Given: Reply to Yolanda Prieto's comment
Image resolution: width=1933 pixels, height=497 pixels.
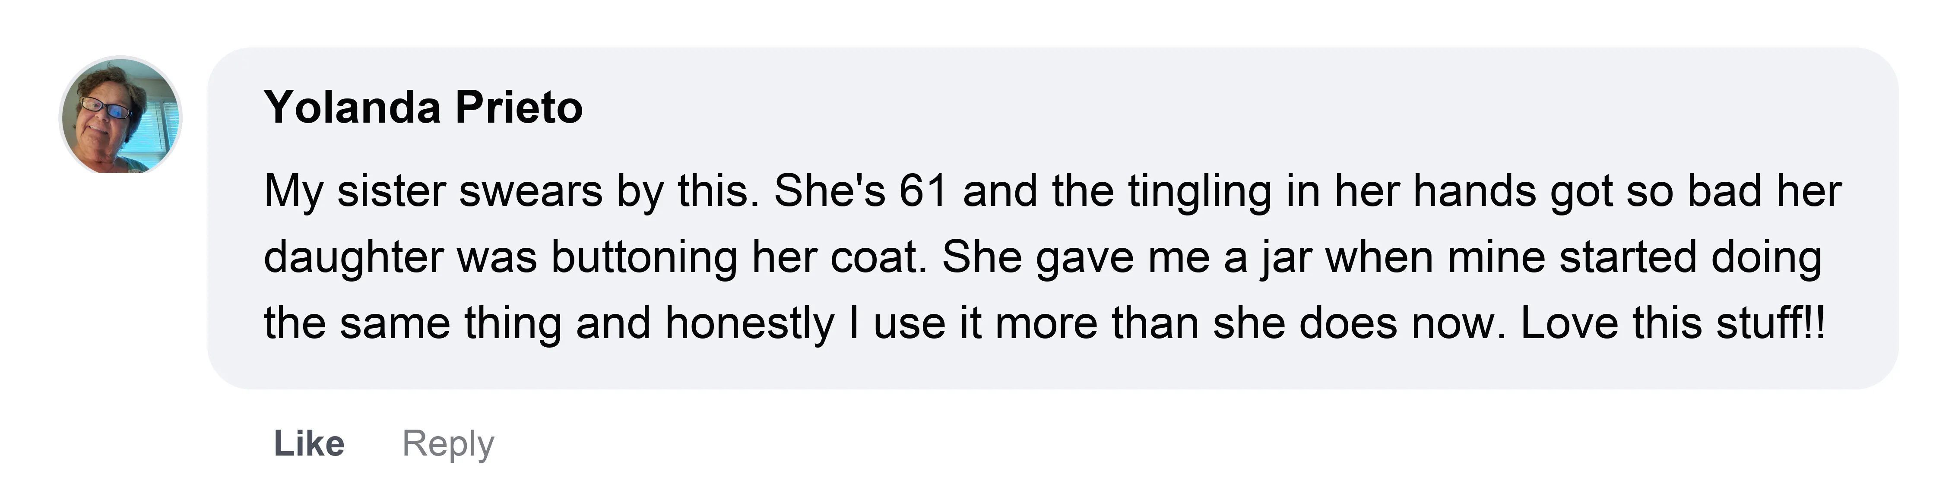Looking at the screenshot, I should (x=448, y=444).
